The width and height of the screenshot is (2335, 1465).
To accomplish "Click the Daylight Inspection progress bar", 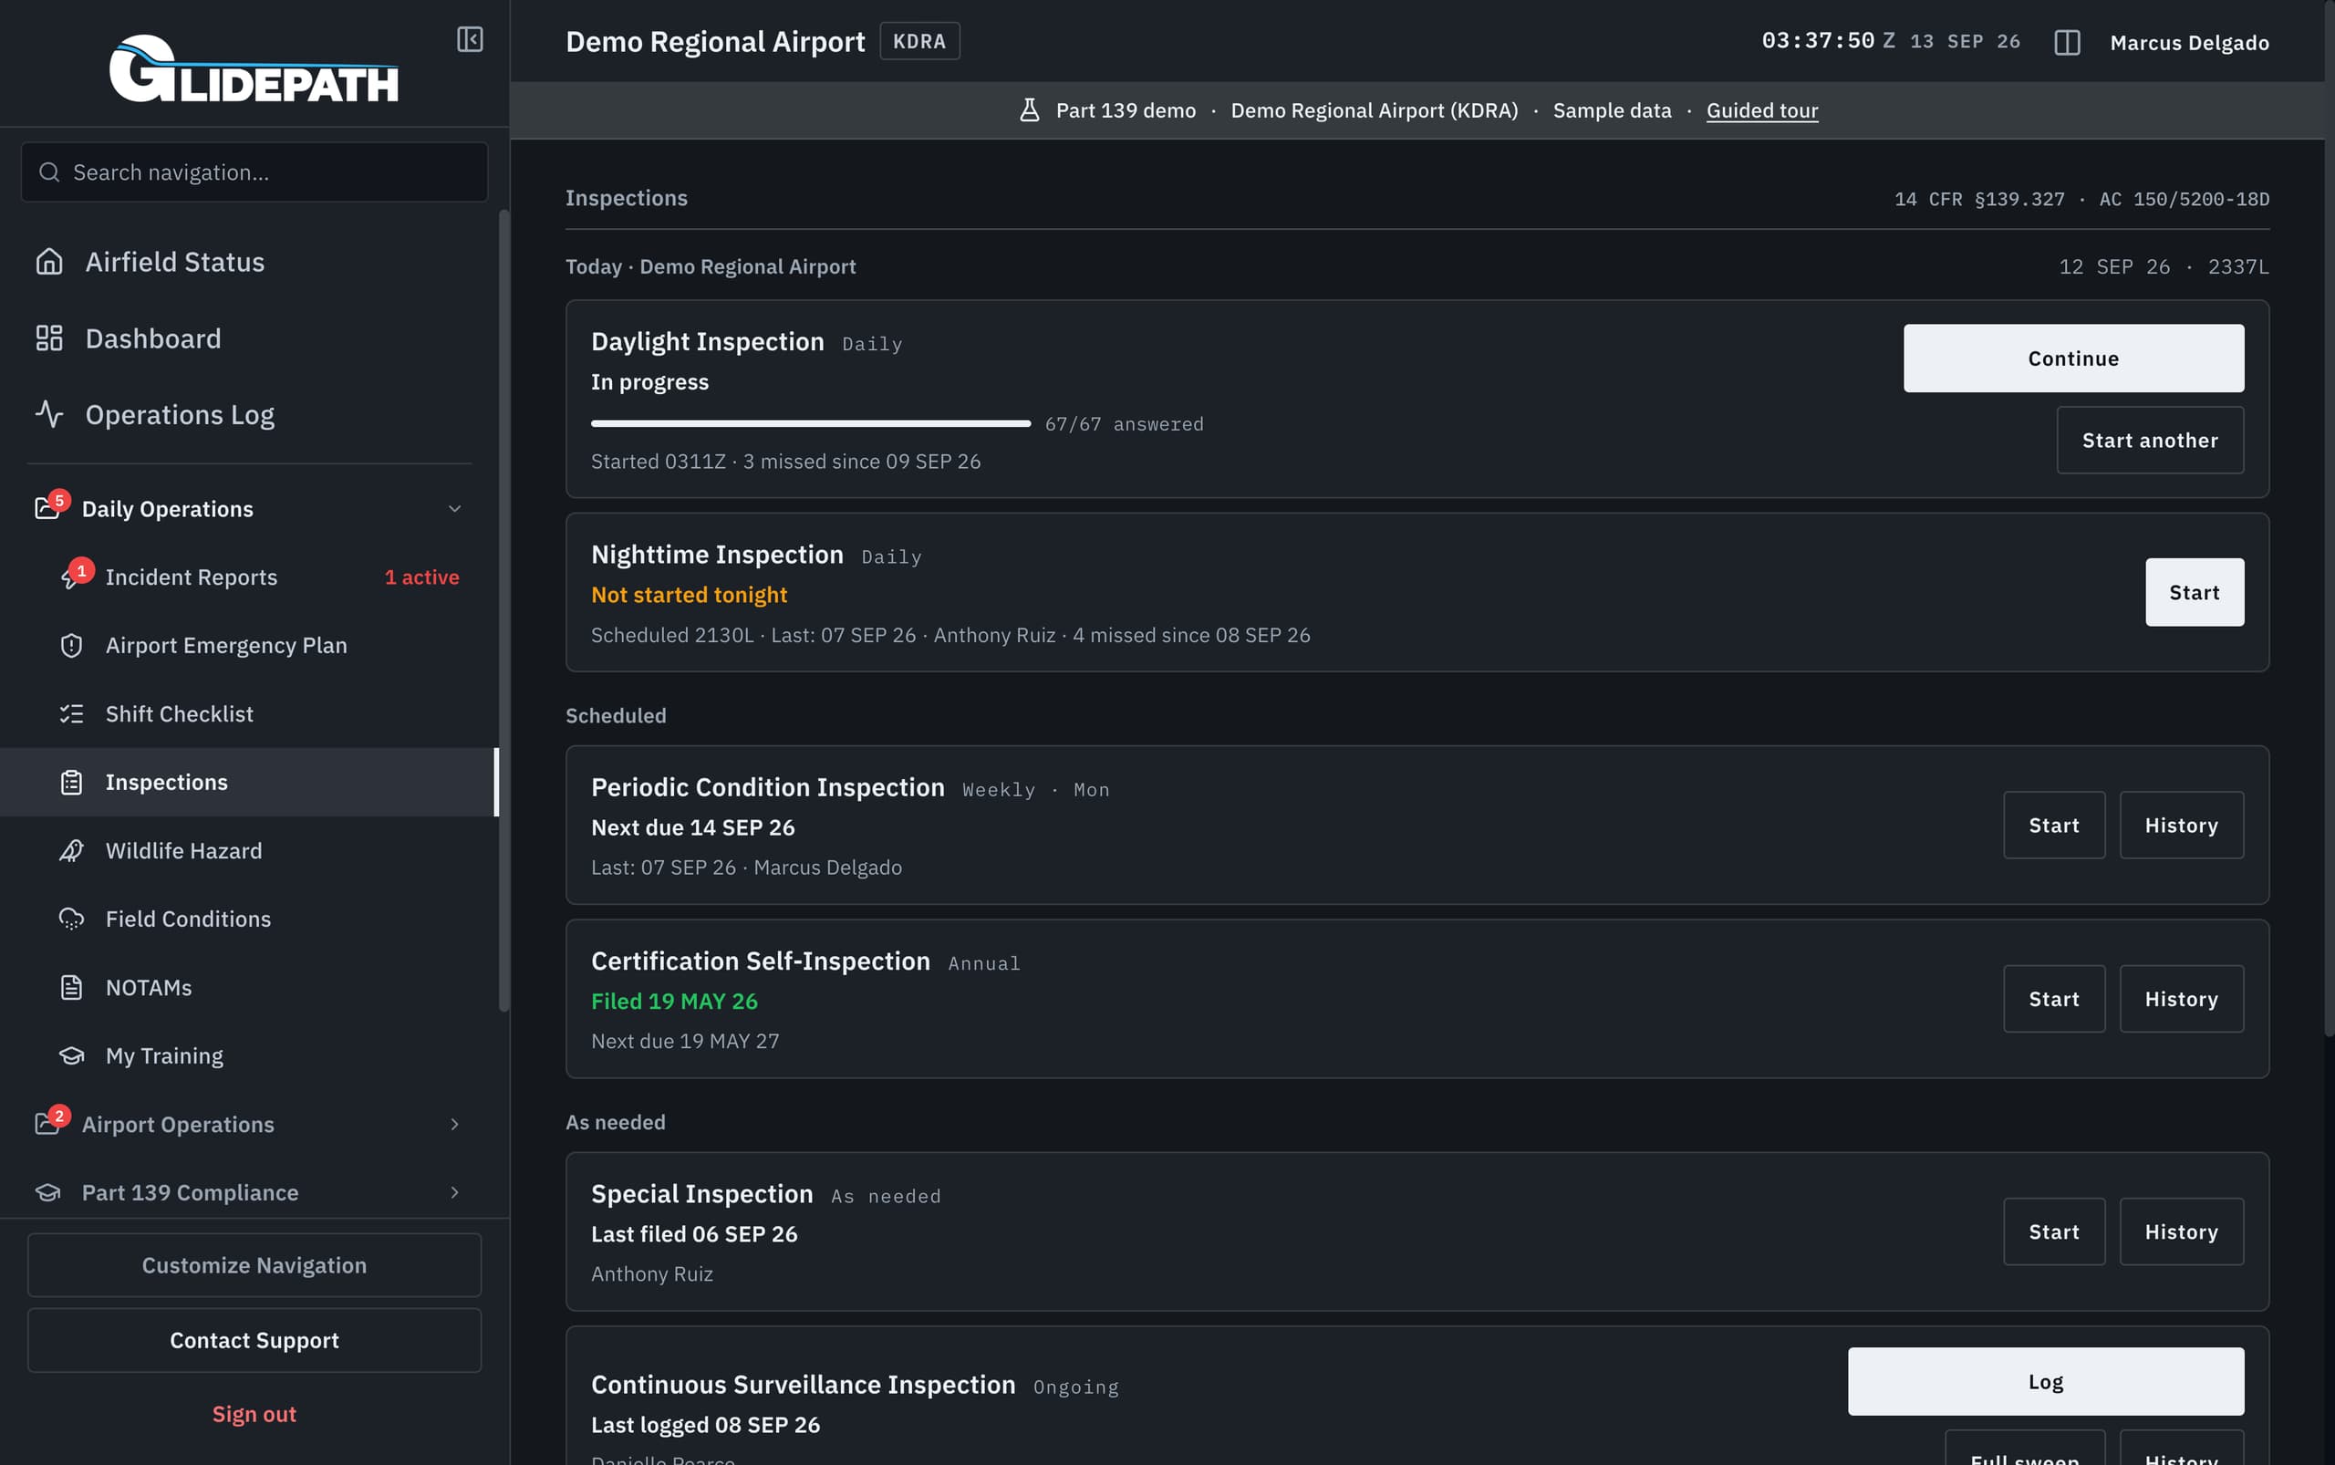I will pos(811,423).
